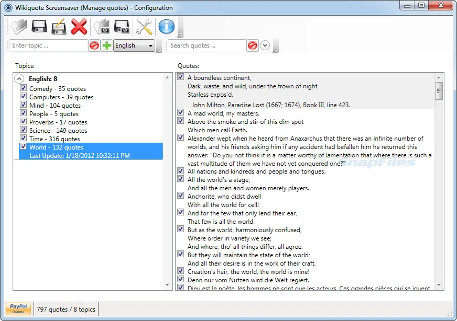This screenshot has height=321, width=457.
Task: Uncheck the Computers topic checkbox
Action: pos(23,96)
